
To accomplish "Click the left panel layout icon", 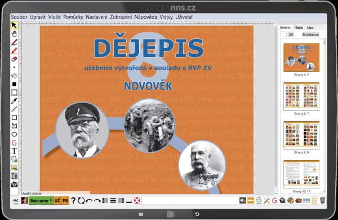I will 105,201.
